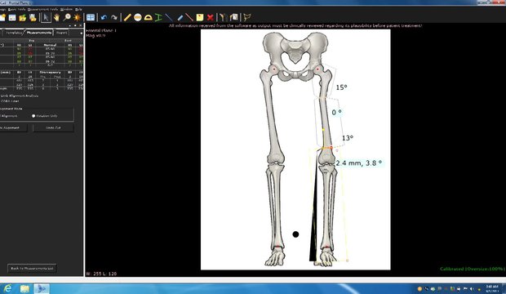The image size is (506, 294).
Task: Activate the hand pan tool
Action: 56,17
